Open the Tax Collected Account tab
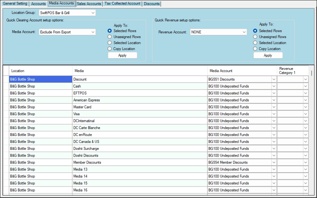 pyautogui.click(x=122, y=4)
